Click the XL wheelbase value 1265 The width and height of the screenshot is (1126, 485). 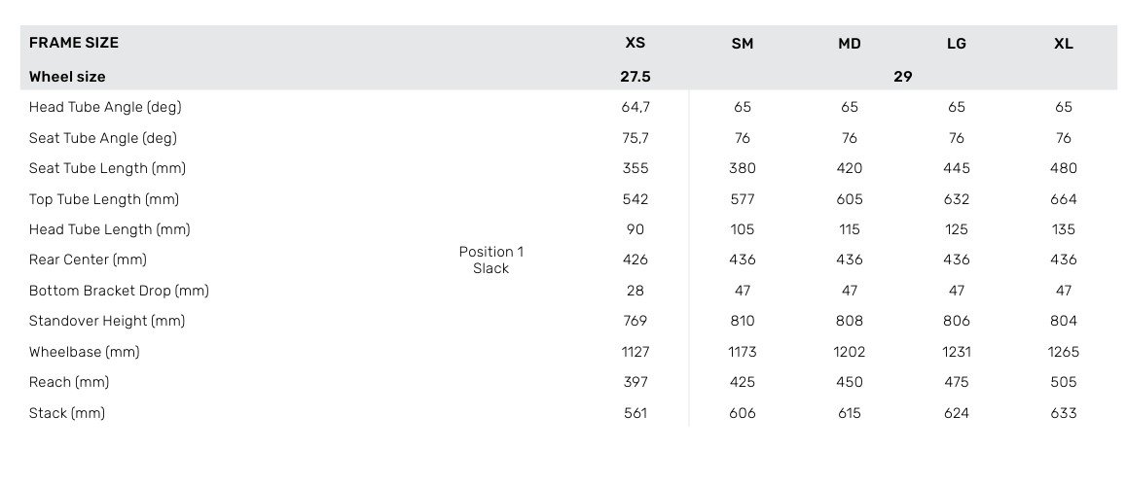[x=1064, y=352]
